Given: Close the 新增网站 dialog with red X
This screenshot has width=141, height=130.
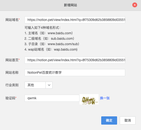Looking at the screenshot, I should click(135, 5).
